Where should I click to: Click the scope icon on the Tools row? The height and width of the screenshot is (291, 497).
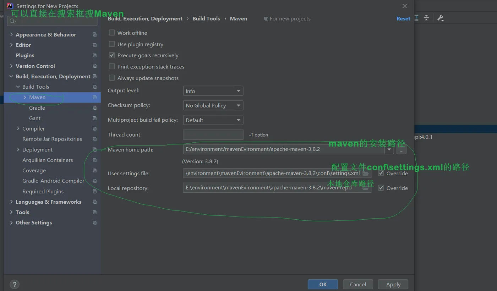94,212
